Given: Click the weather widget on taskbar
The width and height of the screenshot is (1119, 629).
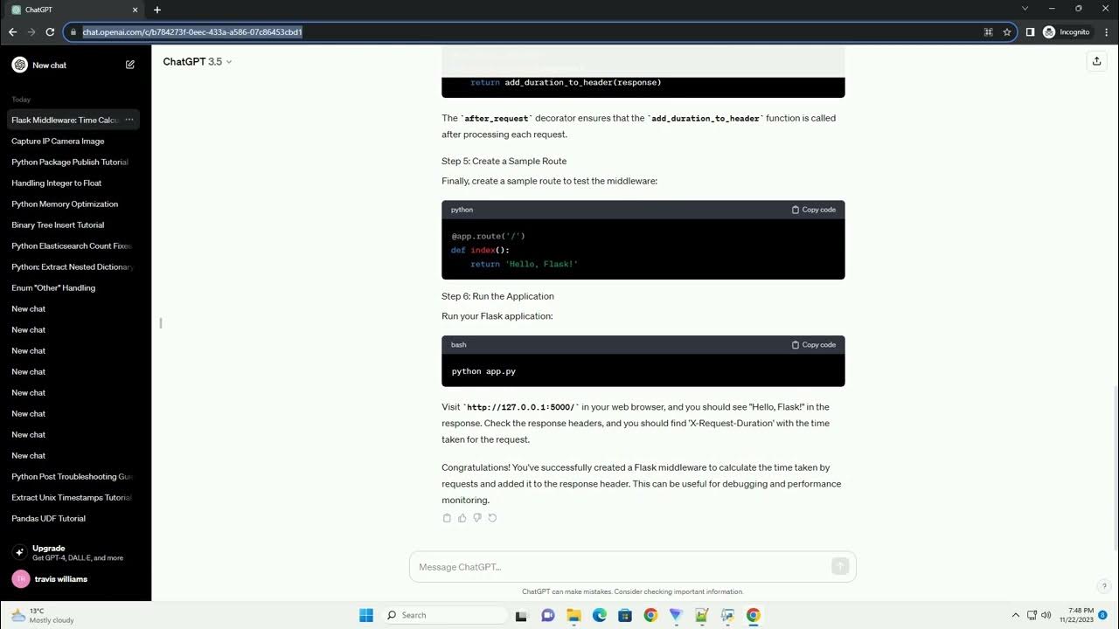Looking at the screenshot, I should (42, 615).
